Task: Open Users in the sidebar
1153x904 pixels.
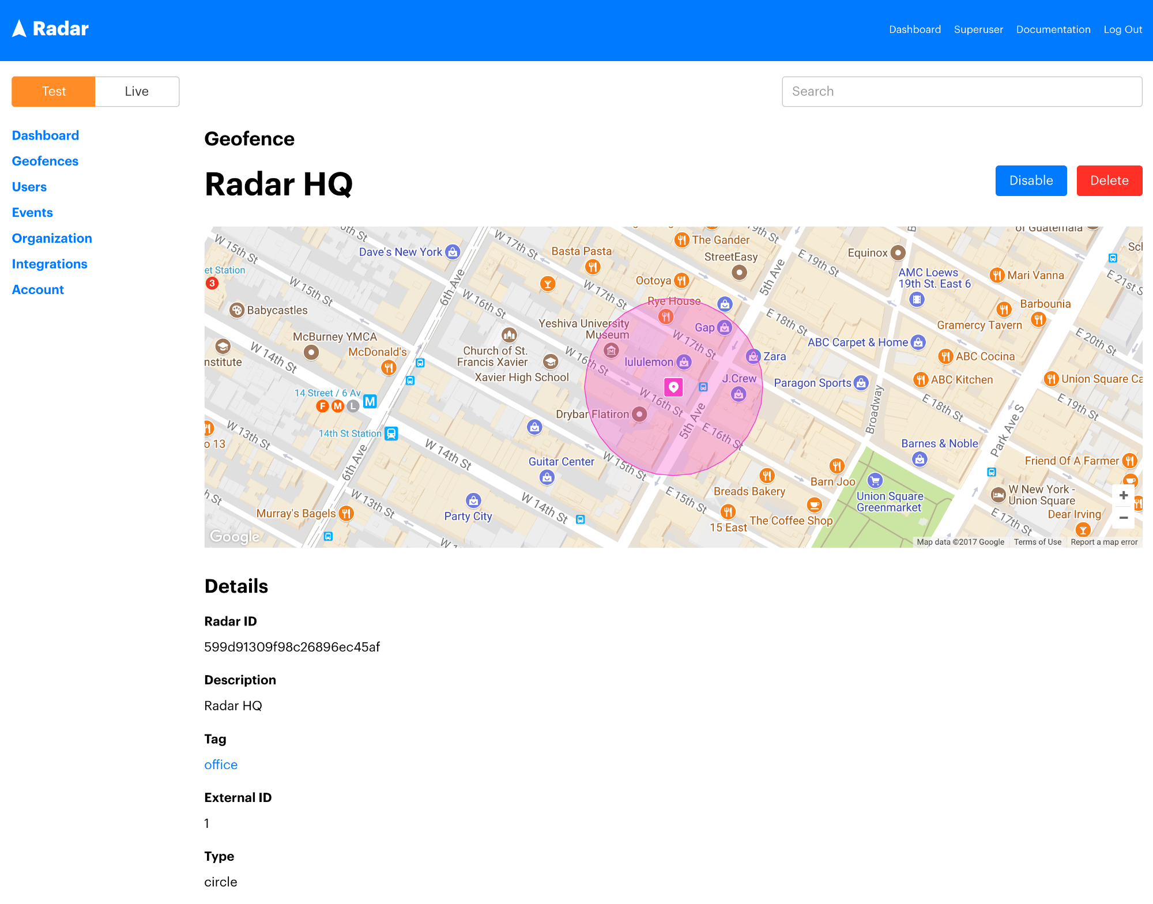Action: 29,187
